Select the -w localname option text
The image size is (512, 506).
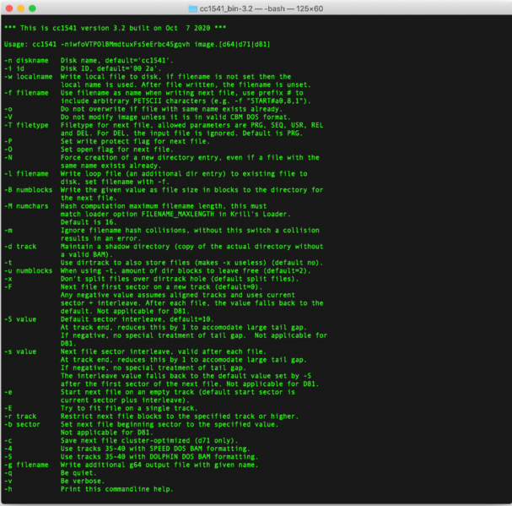(x=27, y=76)
